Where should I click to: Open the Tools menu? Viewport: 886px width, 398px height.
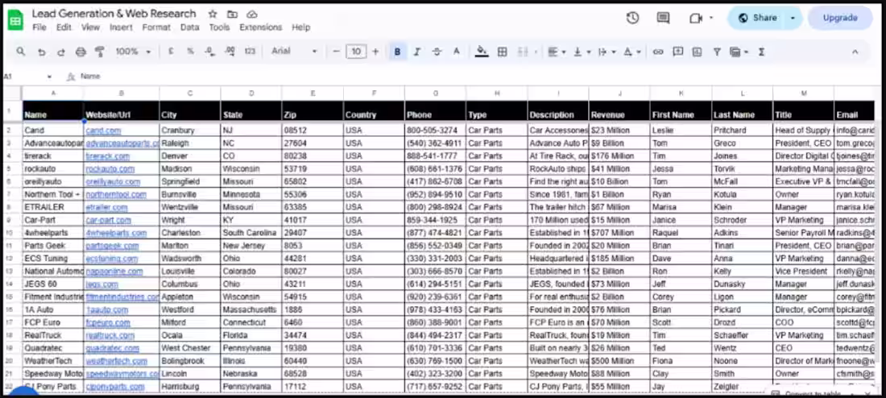click(219, 27)
